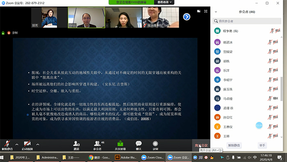Open the View Options (查看选项) dropdown

164,2
